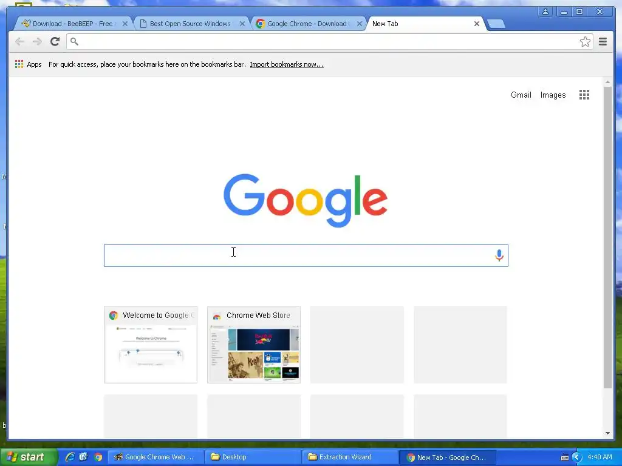Open the Chrome Web Store thumbnail
The image size is (622, 466).
click(x=254, y=345)
